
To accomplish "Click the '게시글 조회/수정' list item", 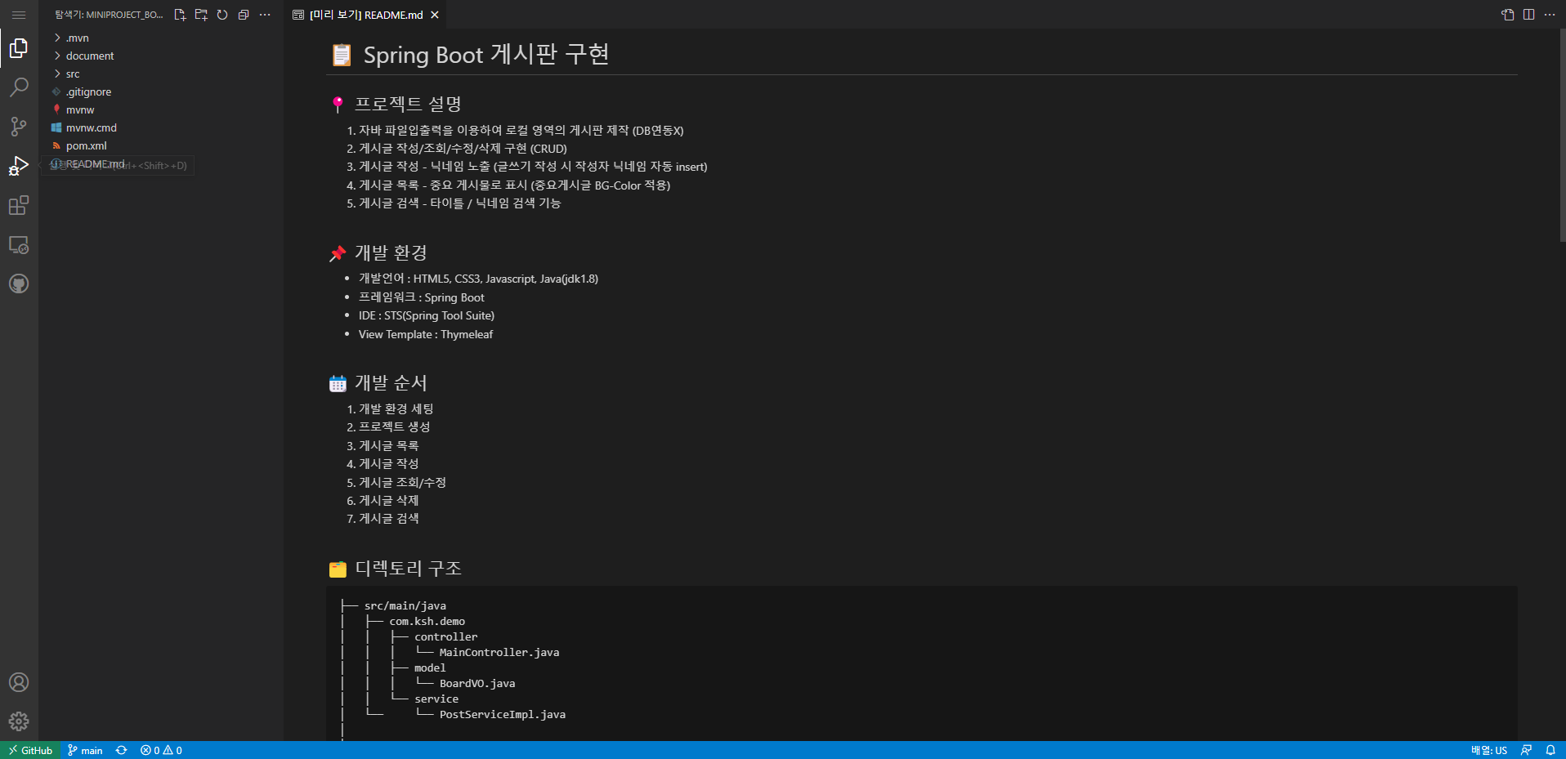I will (x=403, y=482).
